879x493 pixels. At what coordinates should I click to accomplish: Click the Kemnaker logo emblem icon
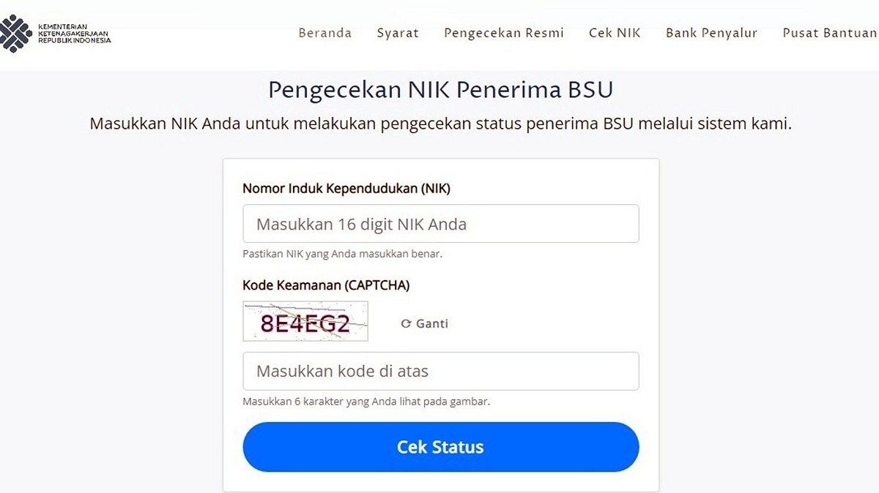click(16, 34)
